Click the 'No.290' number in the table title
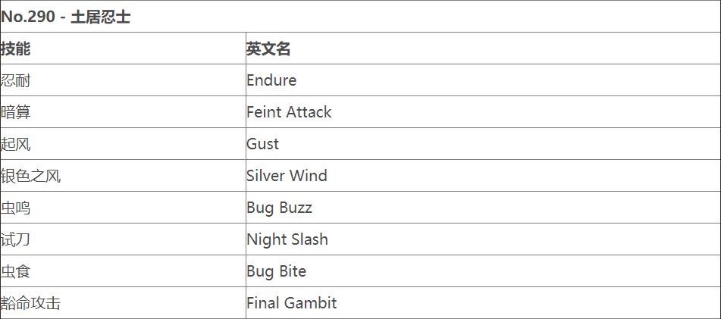721x319 pixels. click(x=28, y=17)
